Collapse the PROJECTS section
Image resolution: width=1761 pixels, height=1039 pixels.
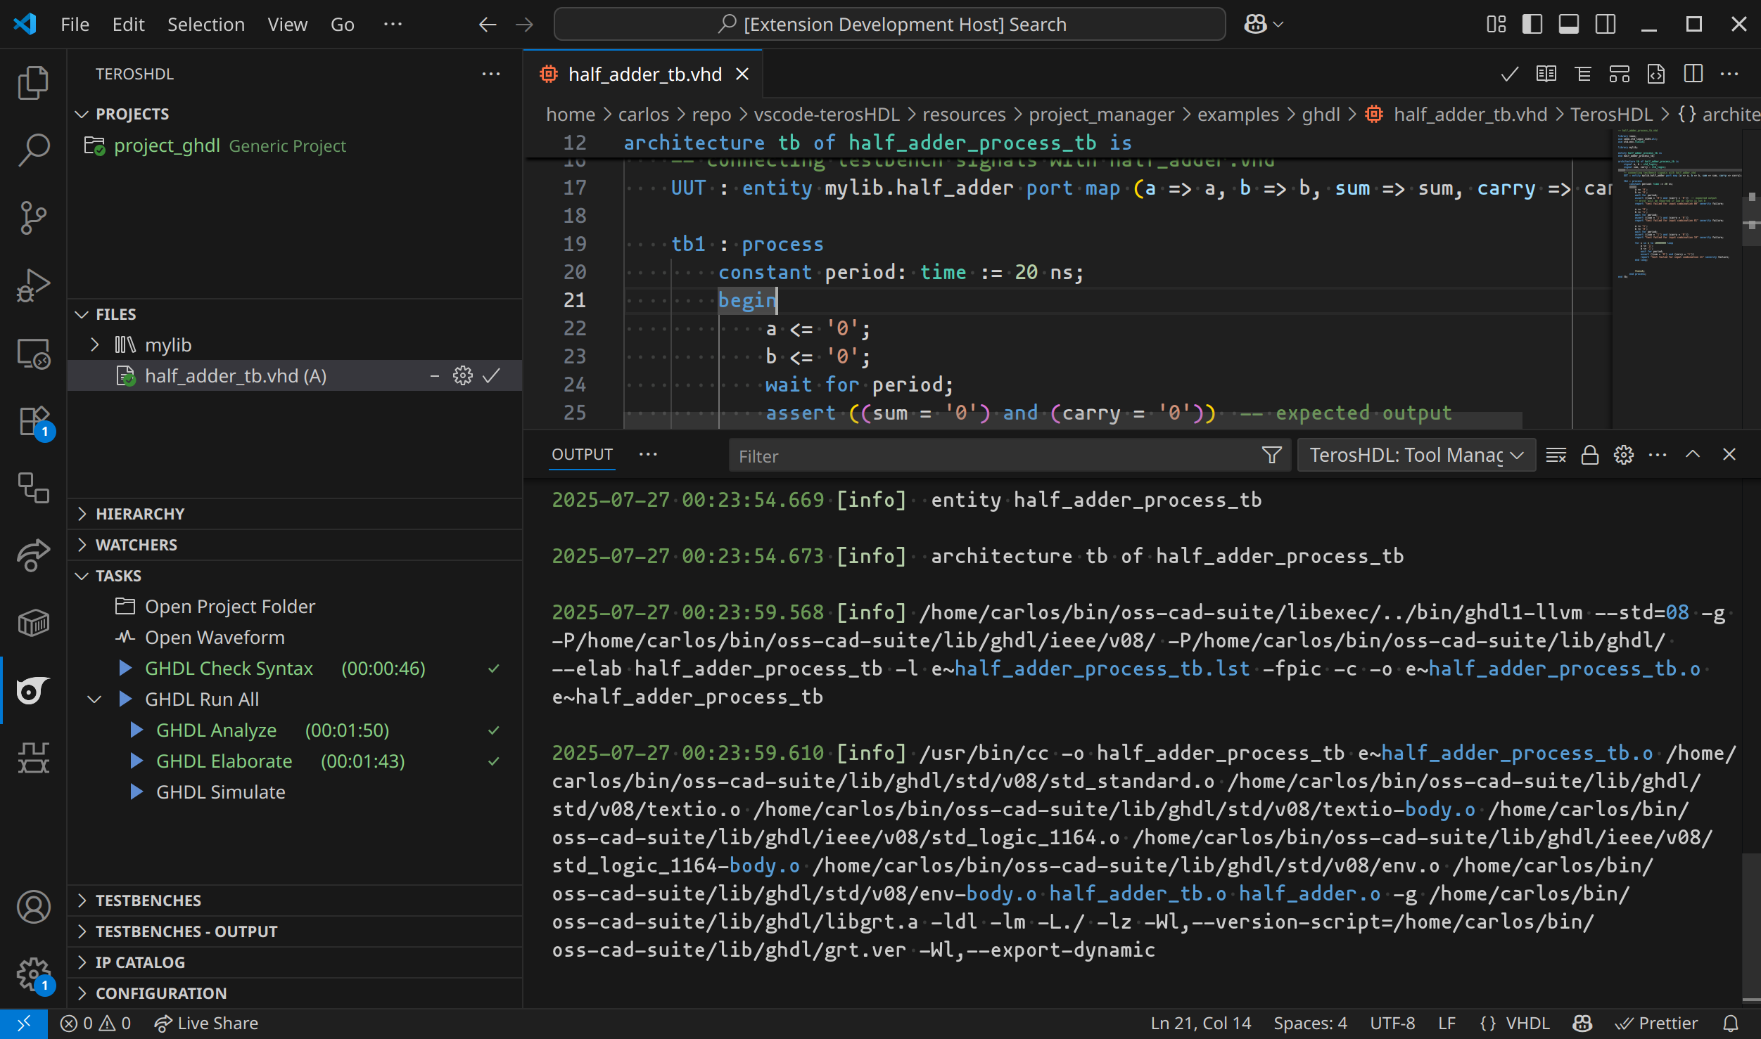(82, 114)
